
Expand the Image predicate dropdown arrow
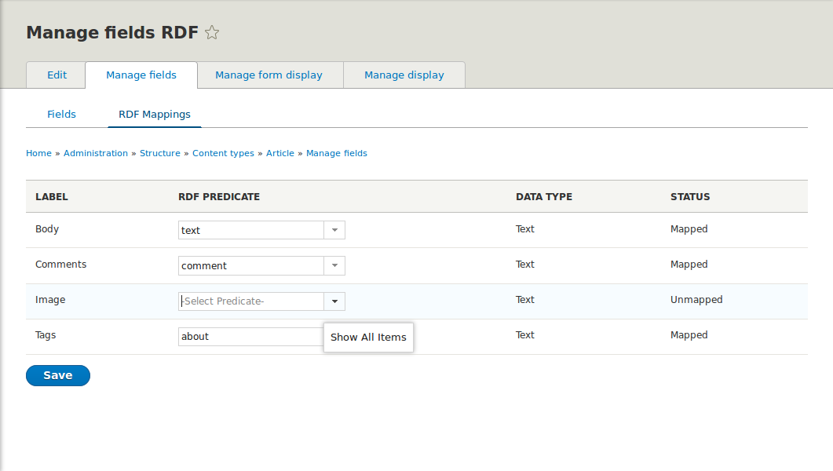coord(334,301)
